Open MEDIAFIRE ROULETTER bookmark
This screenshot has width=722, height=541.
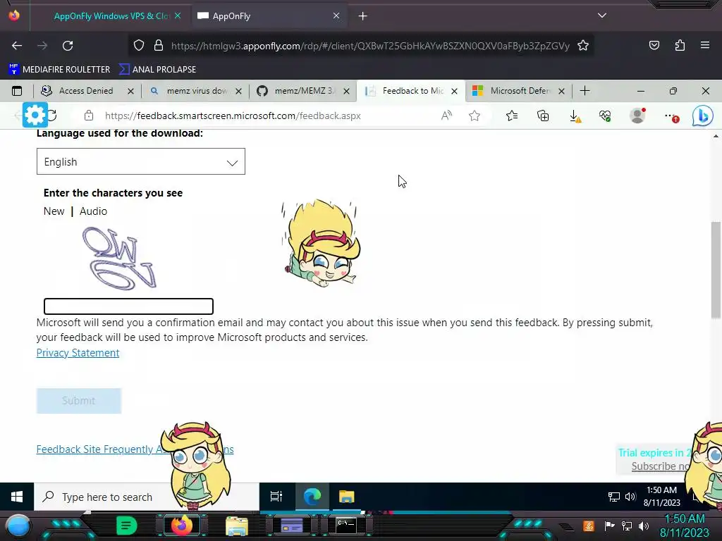click(x=60, y=70)
